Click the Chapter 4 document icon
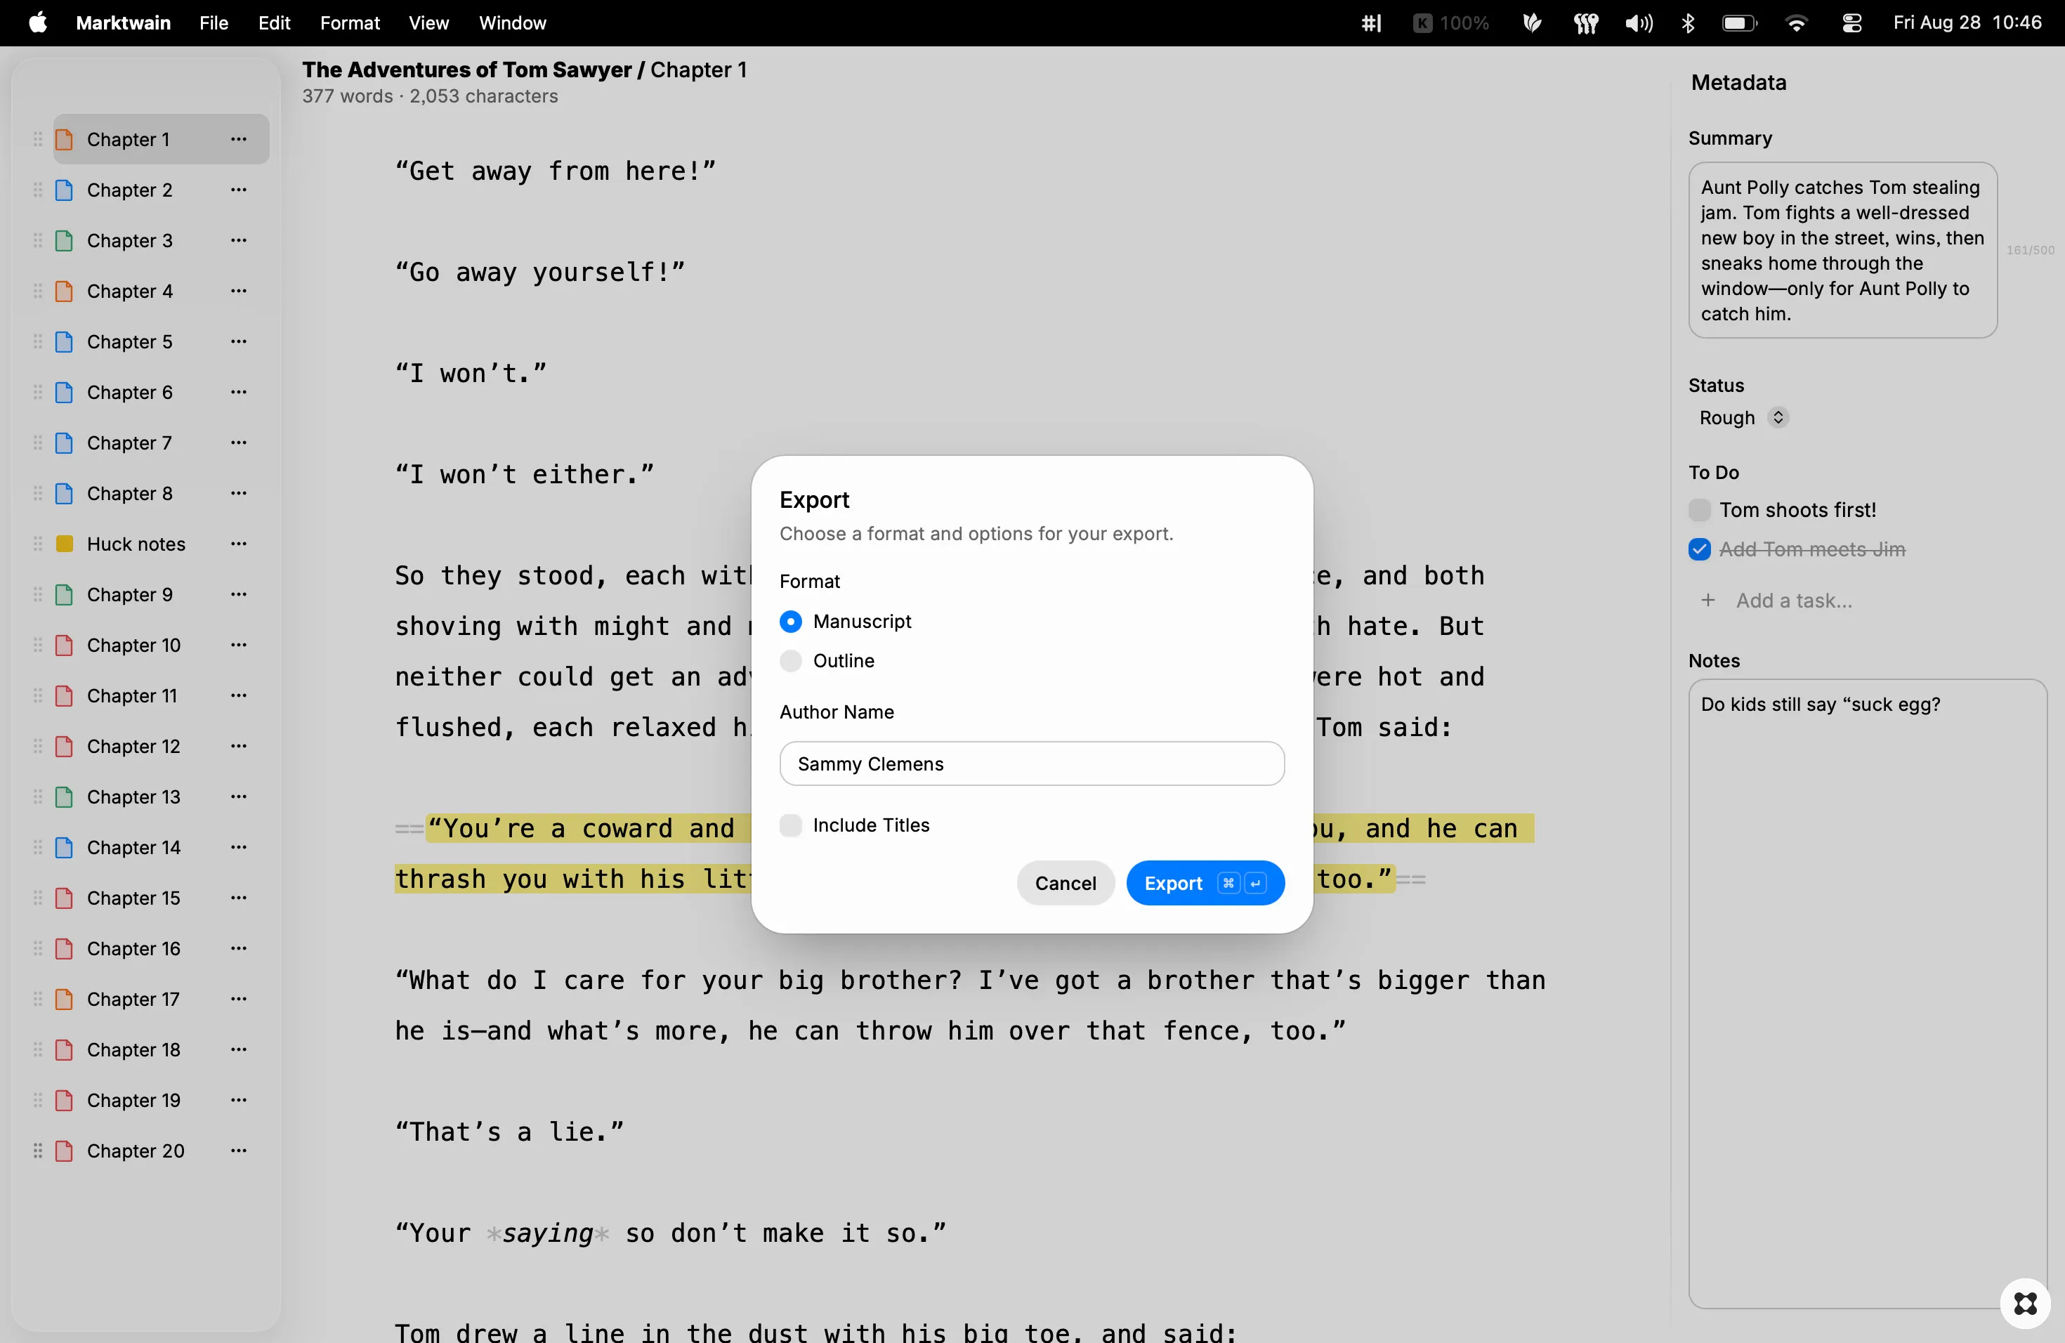 coord(64,291)
